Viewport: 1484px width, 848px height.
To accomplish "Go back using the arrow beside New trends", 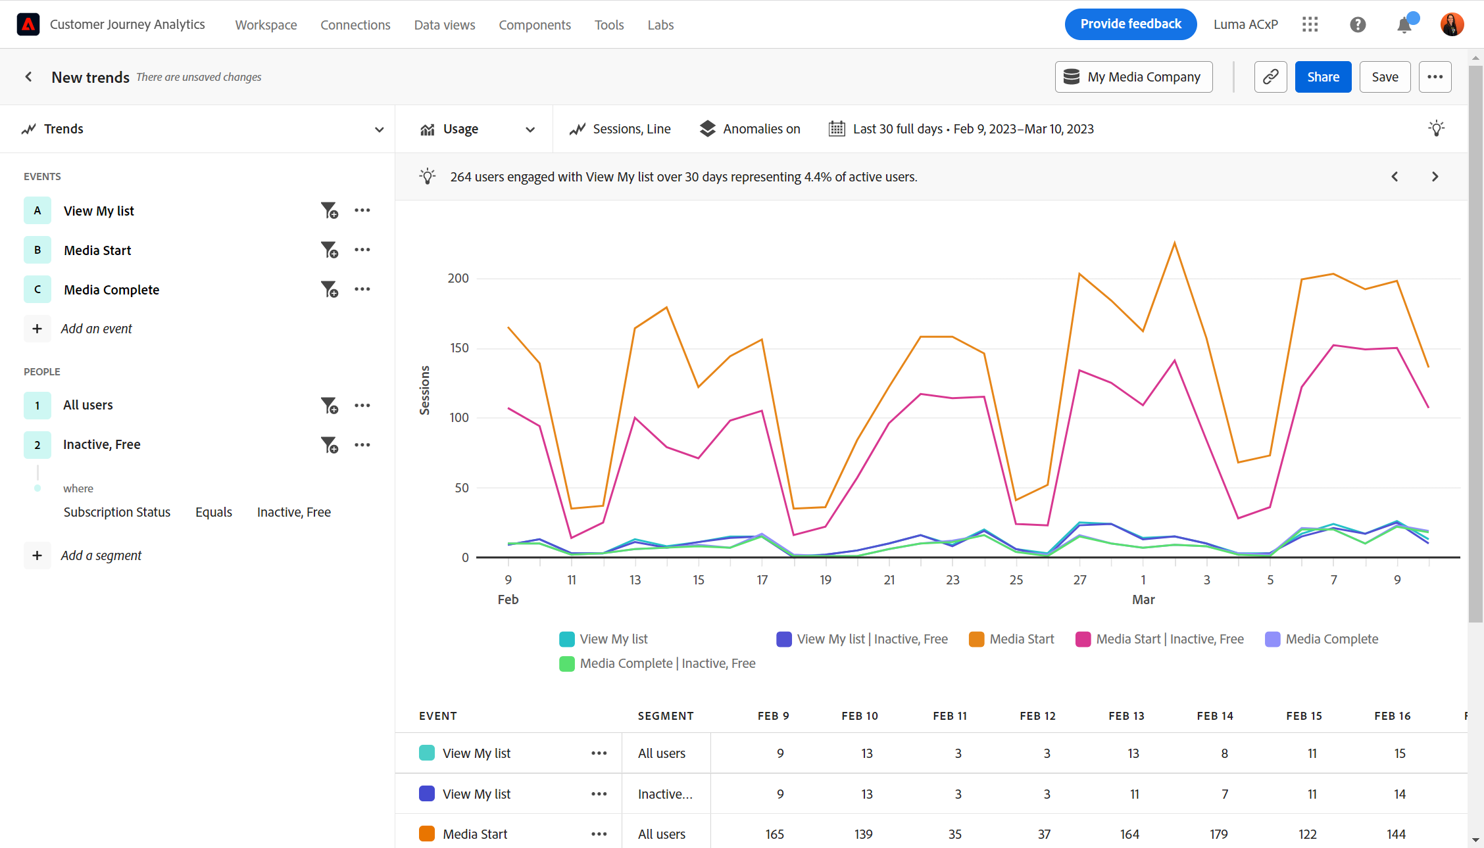I will coord(28,77).
